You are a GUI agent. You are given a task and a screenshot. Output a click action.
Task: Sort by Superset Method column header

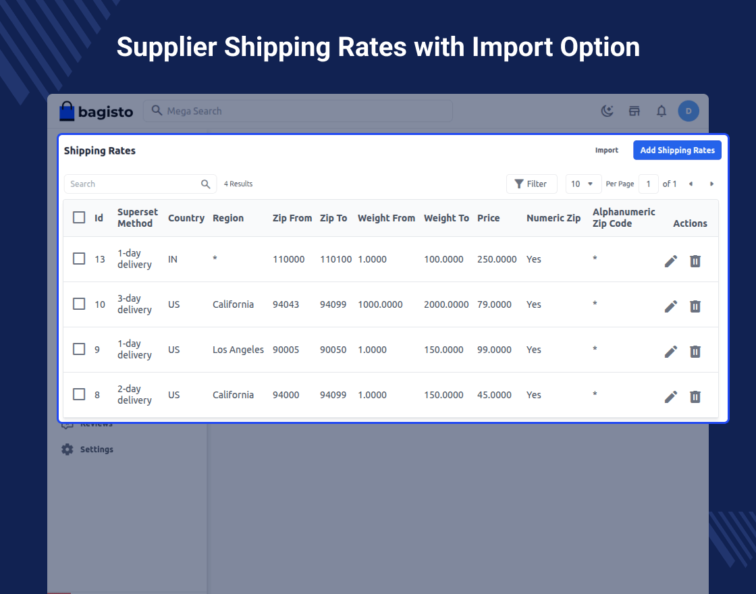[138, 218]
